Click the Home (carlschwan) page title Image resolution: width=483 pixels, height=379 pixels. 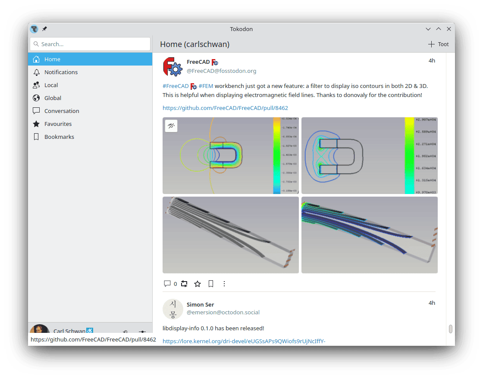(x=194, y=44)
